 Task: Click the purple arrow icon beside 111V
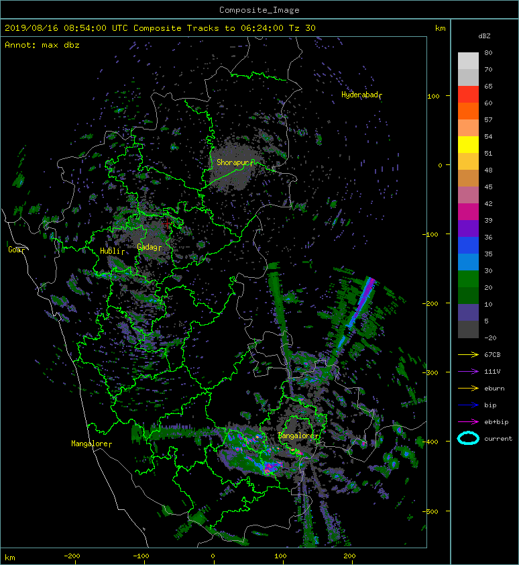click(x=468, y=372)
